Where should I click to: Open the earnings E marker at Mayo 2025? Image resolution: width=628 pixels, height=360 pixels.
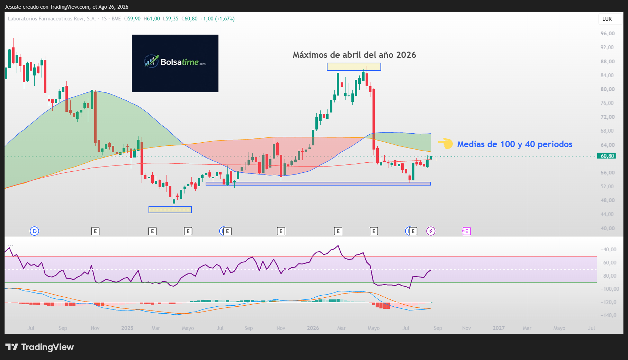188,231
